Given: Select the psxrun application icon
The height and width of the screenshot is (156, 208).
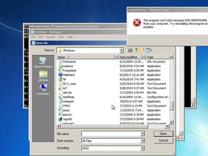Looking at the screenshot, I should [61, 115].
